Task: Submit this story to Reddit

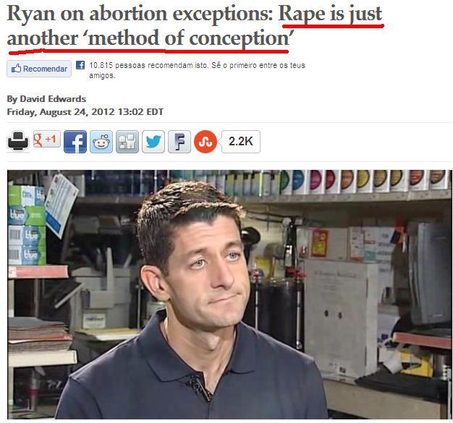Action: pyautogui.click(x=101, y=142)
